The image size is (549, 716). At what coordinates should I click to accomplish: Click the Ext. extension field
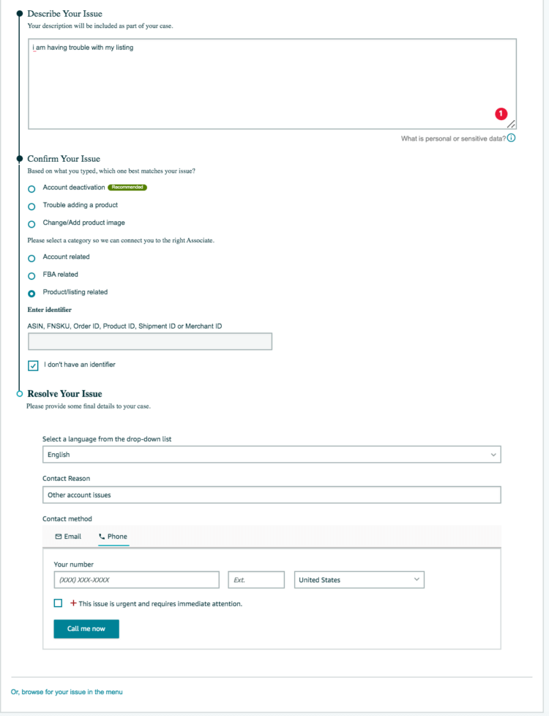(256, 580)
